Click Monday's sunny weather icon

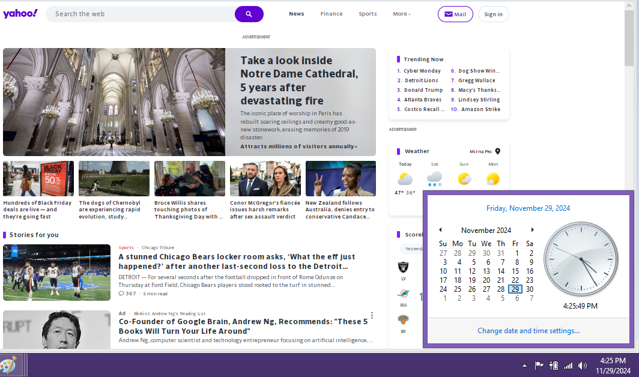tap(493, 179)
